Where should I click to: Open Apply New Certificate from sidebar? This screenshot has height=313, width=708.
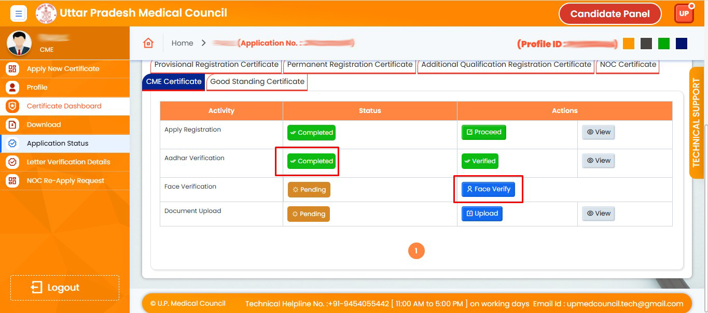[63, 68]
